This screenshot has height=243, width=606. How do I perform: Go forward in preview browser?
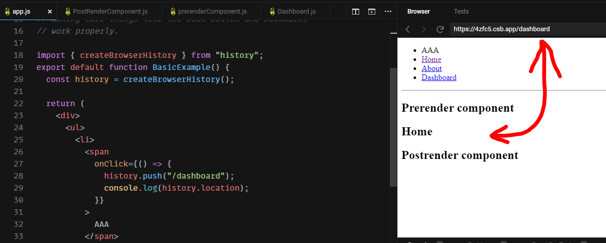tap(424, 29)
